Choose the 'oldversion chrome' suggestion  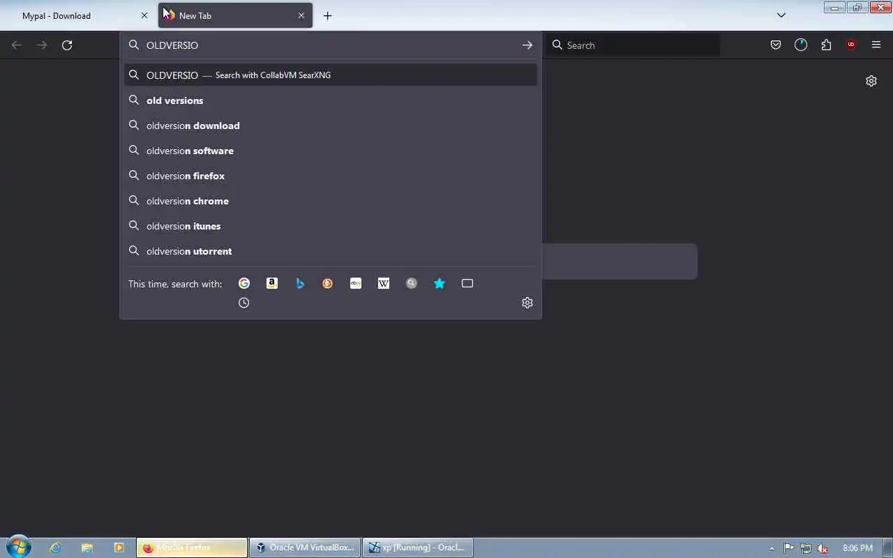(x=331, y=201)
